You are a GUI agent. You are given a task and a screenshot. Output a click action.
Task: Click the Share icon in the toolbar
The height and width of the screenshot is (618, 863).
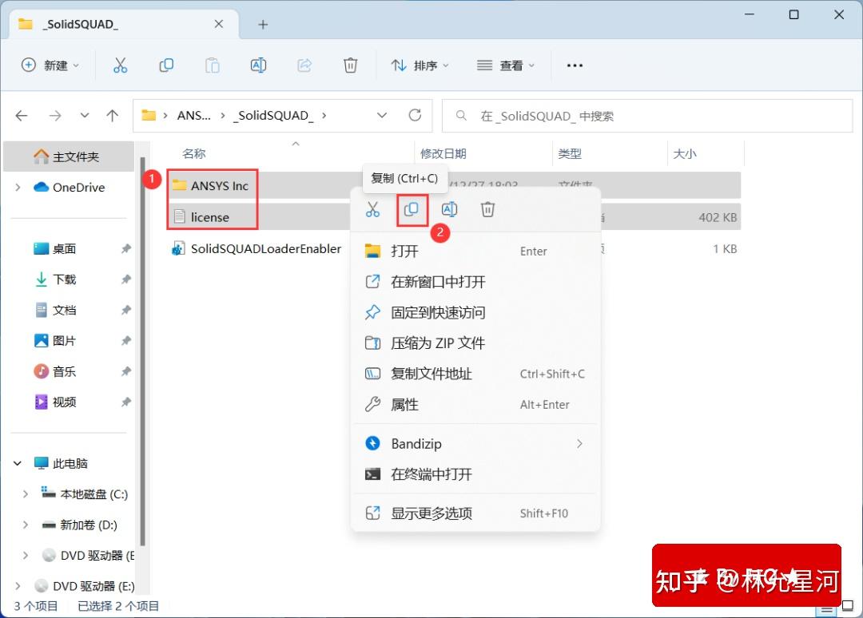coord(304,65)
